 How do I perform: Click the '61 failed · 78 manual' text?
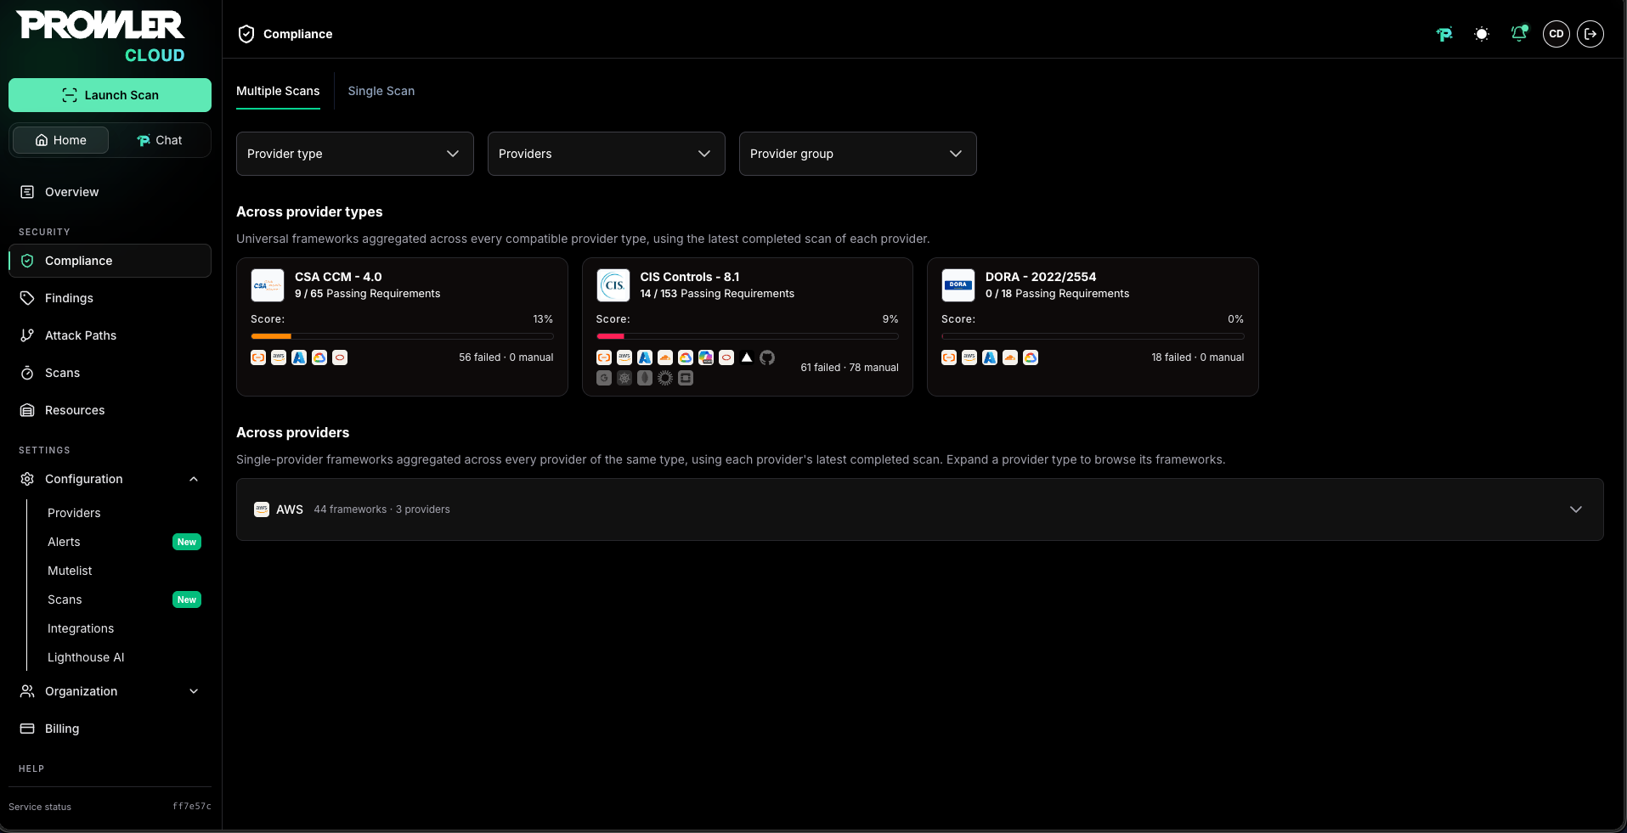point(850,368)
